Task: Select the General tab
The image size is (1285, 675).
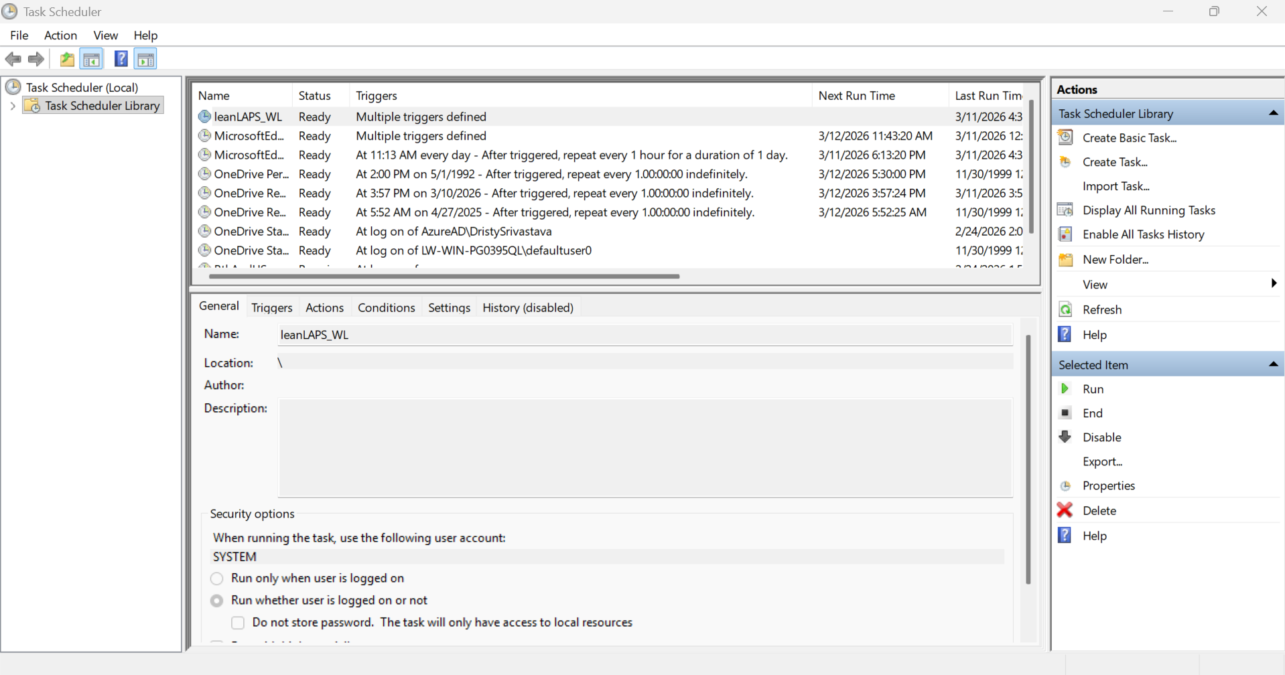Action: (x=219, y=305)
